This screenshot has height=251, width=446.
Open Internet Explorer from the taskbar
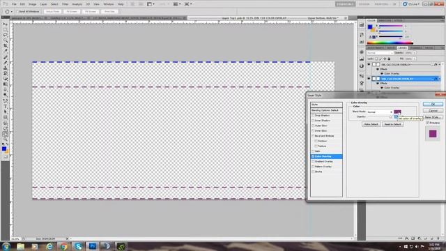(49, 246)
